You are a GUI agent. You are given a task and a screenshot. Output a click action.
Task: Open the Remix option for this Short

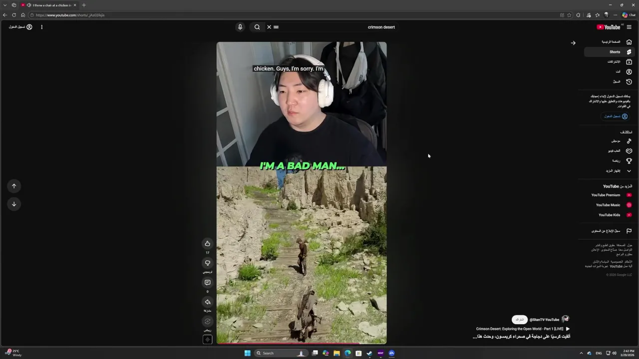207,321
